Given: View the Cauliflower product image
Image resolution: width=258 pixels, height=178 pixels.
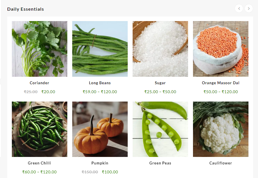Looking at the screenshot, I should pyautogui.click(x=221, y=129).
